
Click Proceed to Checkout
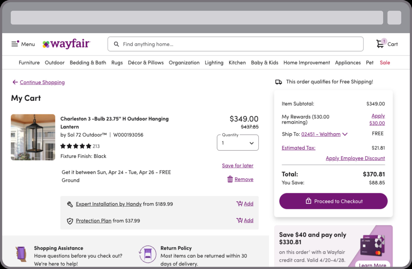coord(333,201)
